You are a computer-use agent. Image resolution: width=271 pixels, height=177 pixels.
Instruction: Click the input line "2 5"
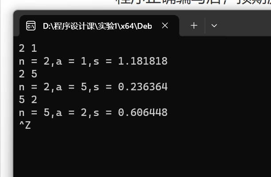click(x=28, y=74)
